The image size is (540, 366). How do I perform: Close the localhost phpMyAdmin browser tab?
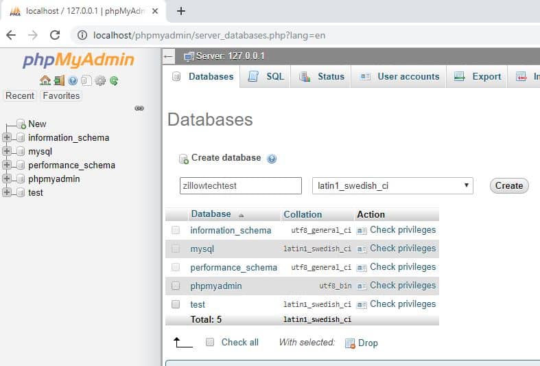155,11
